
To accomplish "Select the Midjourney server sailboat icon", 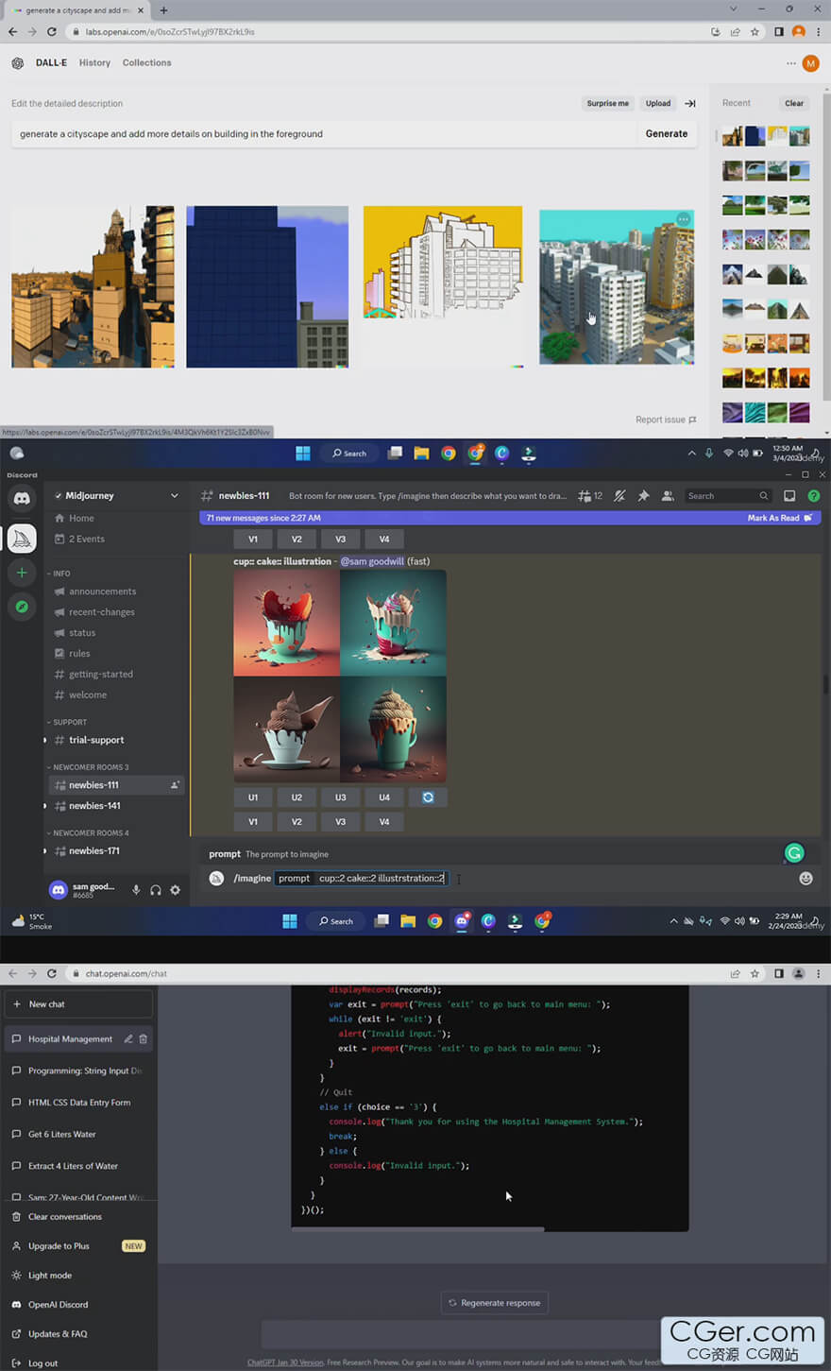I will pos(22,539).
